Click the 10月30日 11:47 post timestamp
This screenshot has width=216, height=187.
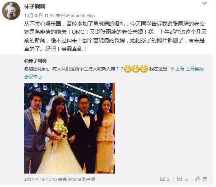[39, 15]
